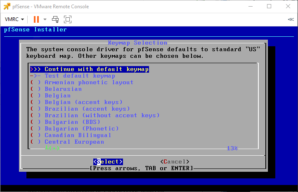
Task: Select Bulgarian (Phonetic) keymap option
Action: (x=74, y=129)
